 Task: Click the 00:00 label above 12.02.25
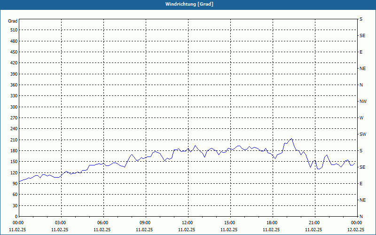pos(357,223)
